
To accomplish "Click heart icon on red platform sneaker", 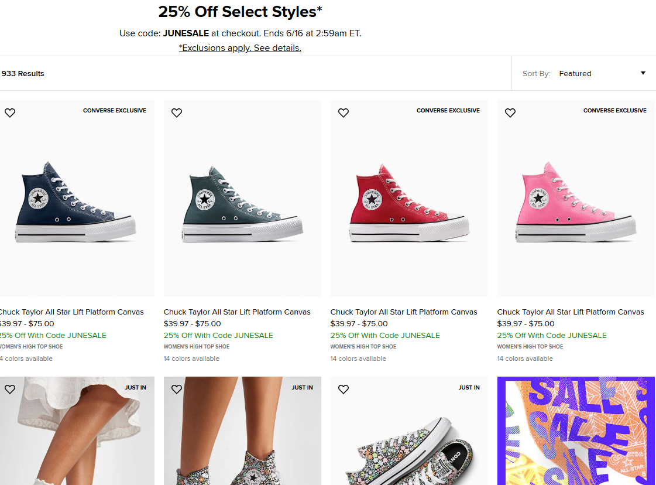I will (x=344, y=113).
